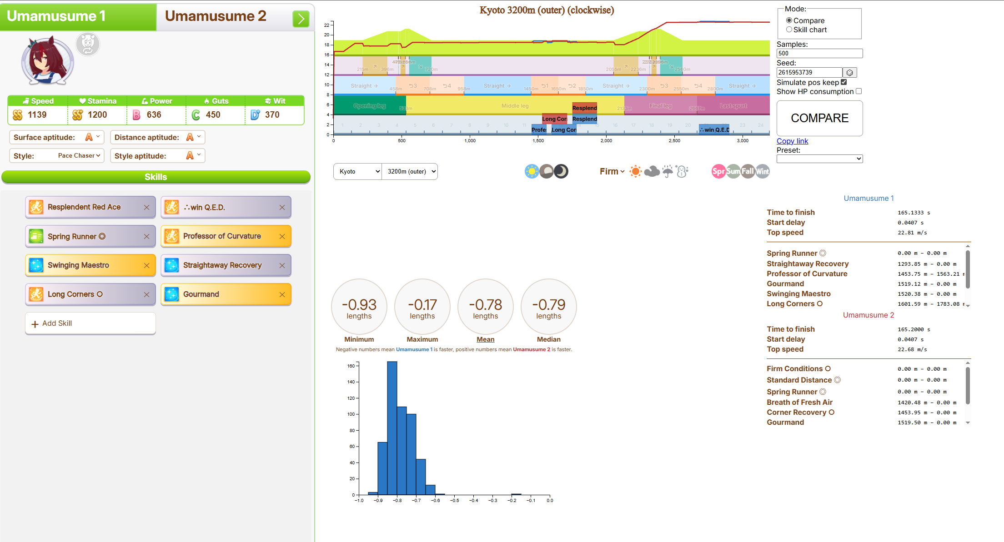The image size is (1004, 542).
Task: Click the Umamusume 1 skill list scrollbar
Action: click(x=968, y=269)
